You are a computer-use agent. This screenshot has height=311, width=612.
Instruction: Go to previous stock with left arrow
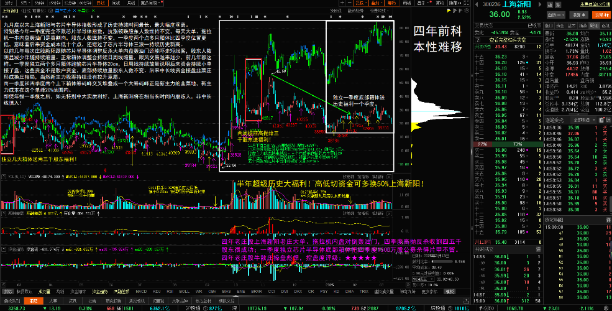click(x=477, y=5)
